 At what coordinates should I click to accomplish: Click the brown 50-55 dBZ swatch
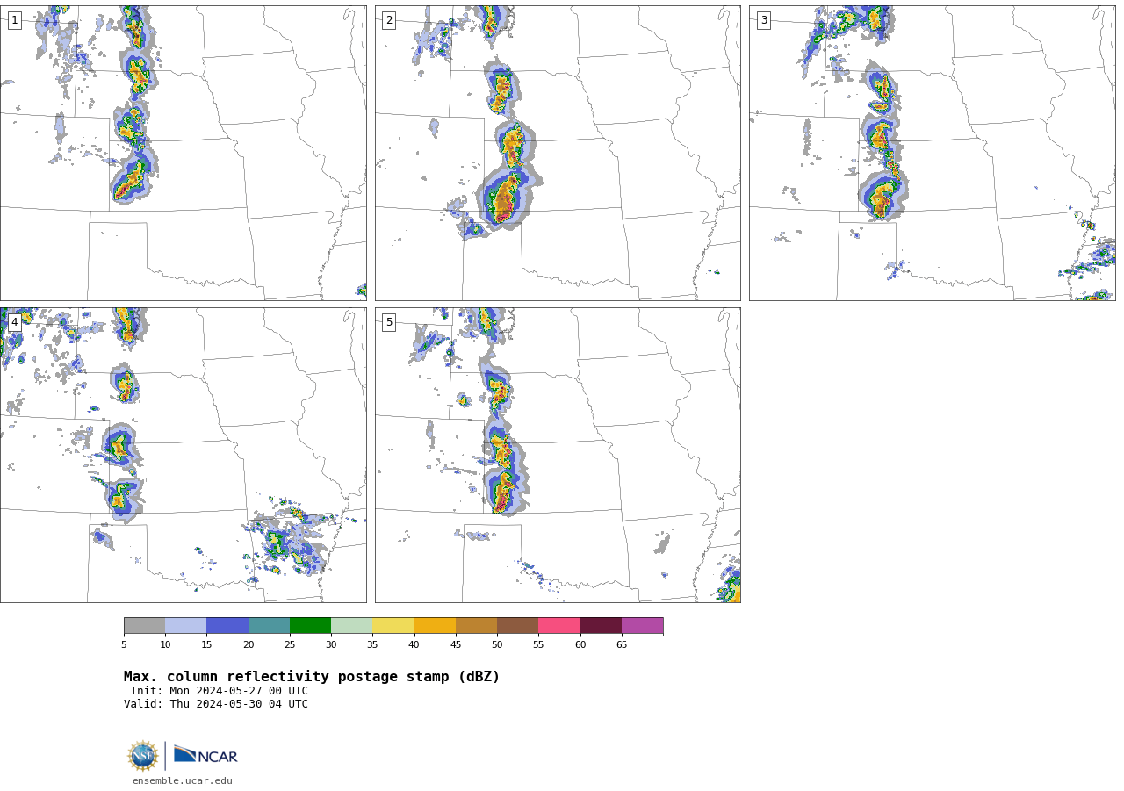click(518, 626)
